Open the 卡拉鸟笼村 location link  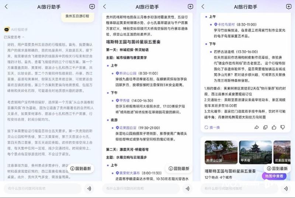click(225, 24)
